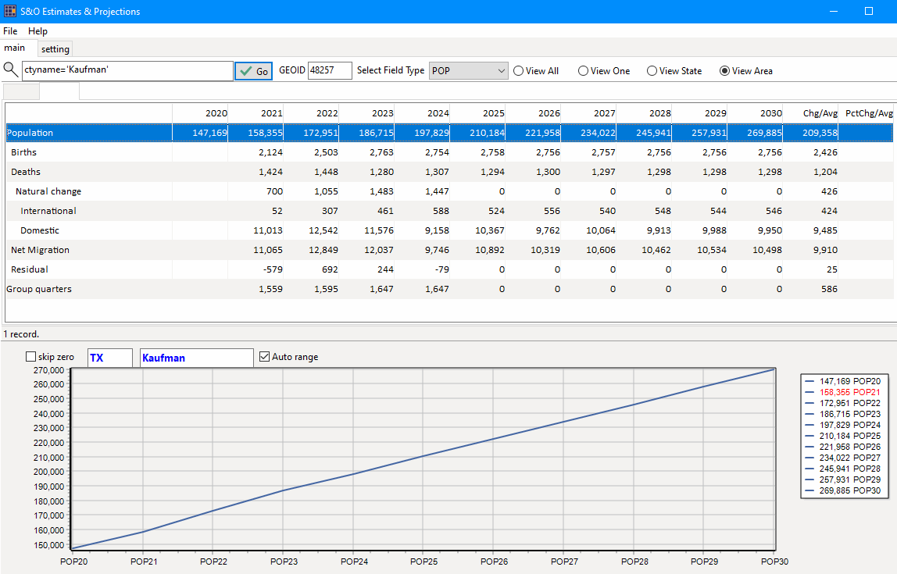This screenshot has height=574, width=897.
Task: Click the POP21 legend entry in red
Action: click(849, 392)
